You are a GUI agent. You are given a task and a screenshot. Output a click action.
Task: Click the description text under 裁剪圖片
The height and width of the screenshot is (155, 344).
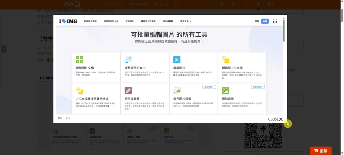click(193, 74)
